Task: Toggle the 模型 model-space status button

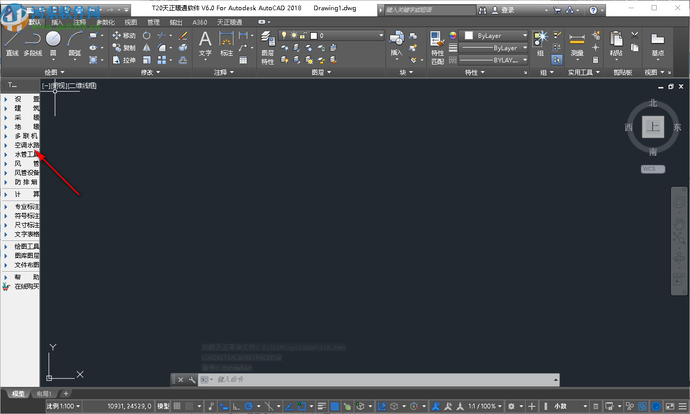Action: pyautogui.click(x=163, y=406)
